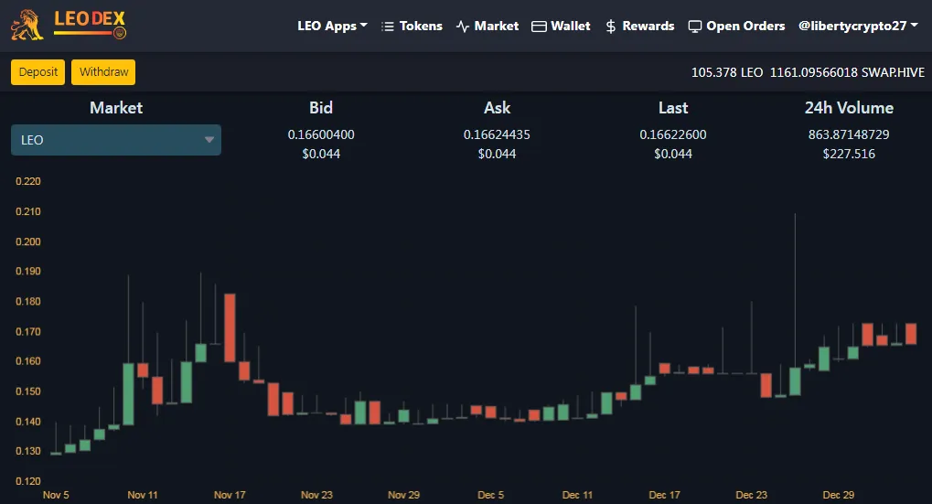Click the Dec 5 date axis label
This screenshot has width=932, height=504.
(x=490, y=495)
